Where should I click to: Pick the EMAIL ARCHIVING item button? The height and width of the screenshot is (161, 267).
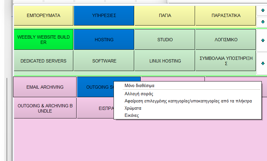pyautogui.click(x=45, y=87)
